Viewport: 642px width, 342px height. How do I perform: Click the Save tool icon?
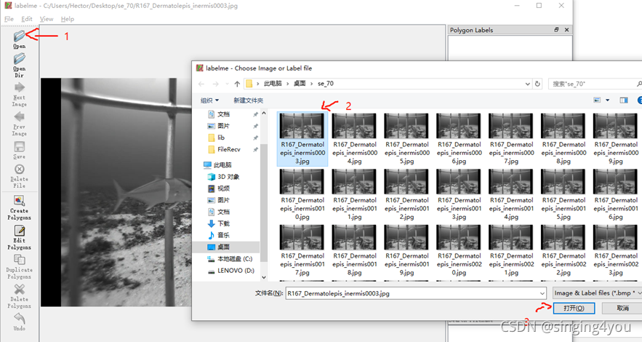(x=19, y=151)
